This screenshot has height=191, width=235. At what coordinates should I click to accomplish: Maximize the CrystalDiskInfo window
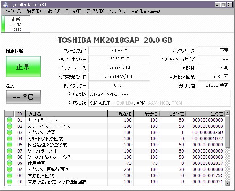click(x=223, y=5)
